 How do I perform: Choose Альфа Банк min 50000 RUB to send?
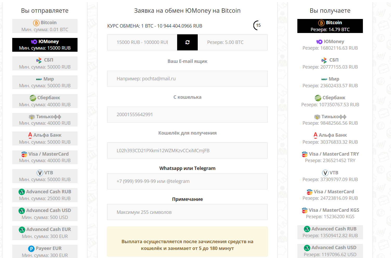(45, 138)
